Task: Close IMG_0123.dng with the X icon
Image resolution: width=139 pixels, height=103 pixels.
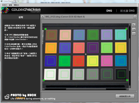Action: tap(42, 17)
